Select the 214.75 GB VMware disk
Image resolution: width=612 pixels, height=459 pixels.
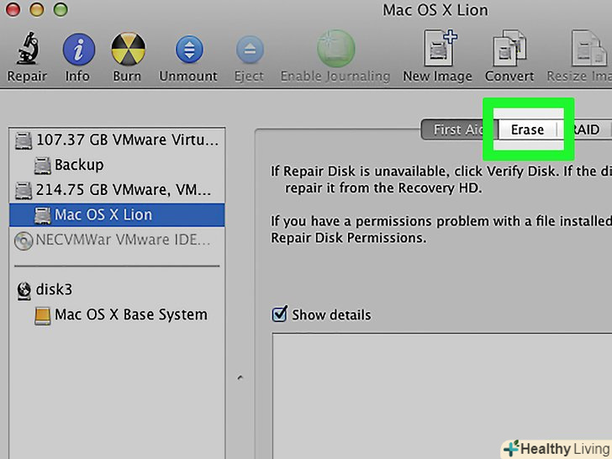[x=118, y=190]
